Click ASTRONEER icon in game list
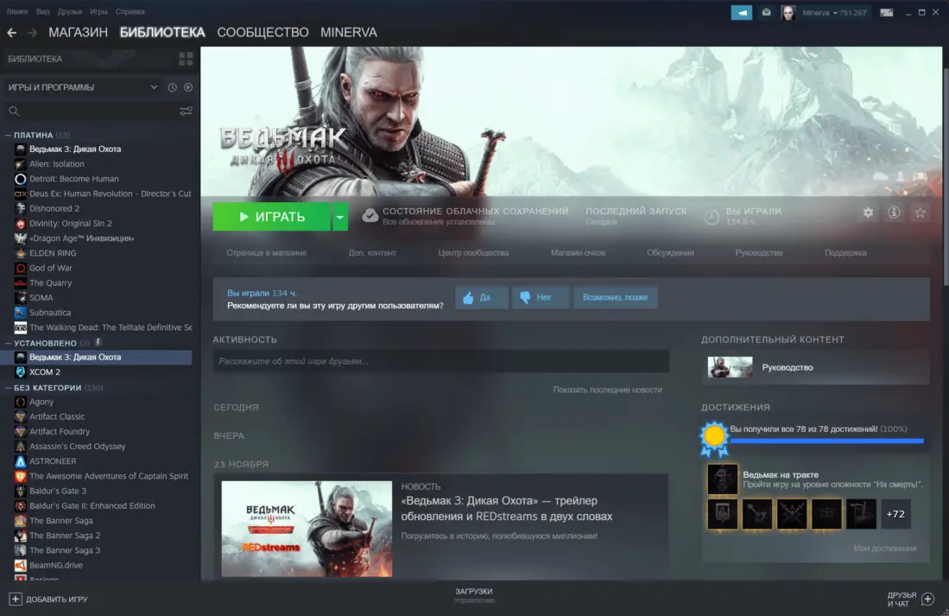Screen dimensions: 949x616 point(20,461)
